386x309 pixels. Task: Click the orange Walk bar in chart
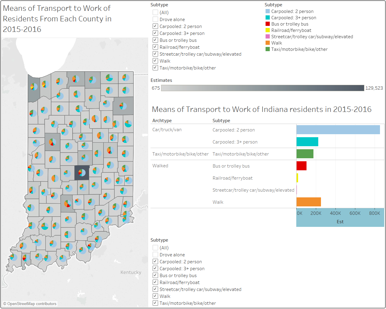pyautogui.click(x=309, y=202)
